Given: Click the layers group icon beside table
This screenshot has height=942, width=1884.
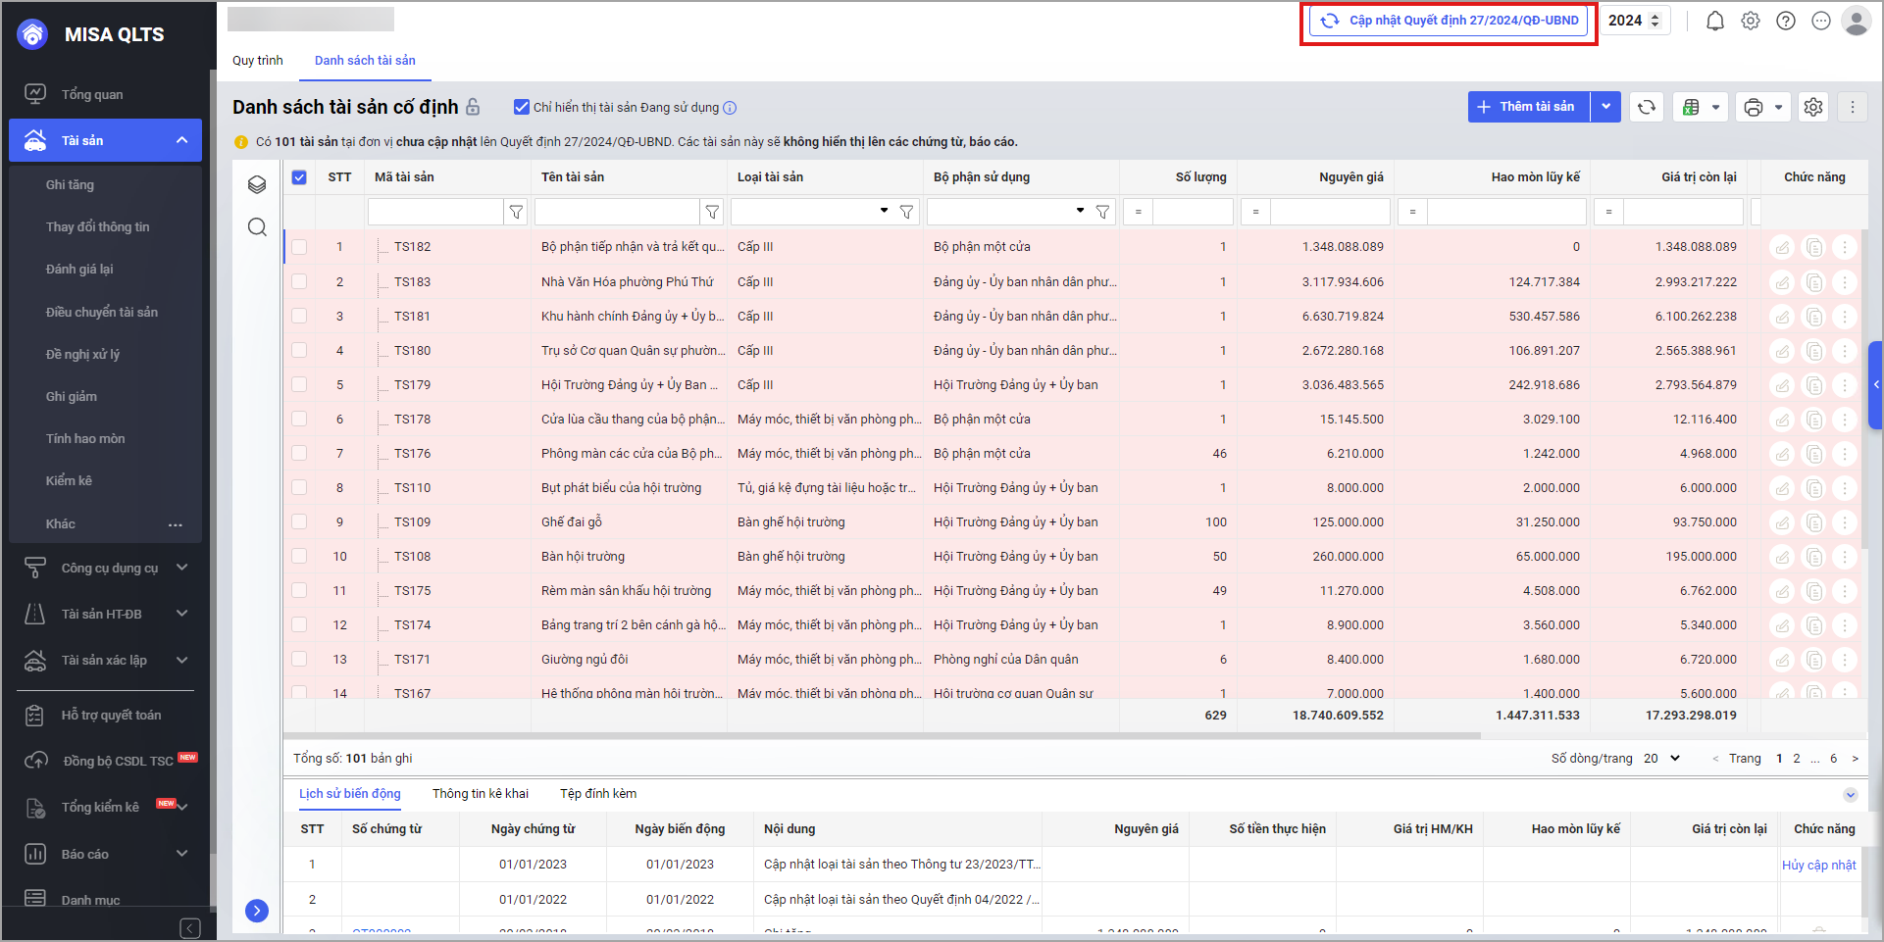Looking at the screenshot, I should tap(257, 184).
